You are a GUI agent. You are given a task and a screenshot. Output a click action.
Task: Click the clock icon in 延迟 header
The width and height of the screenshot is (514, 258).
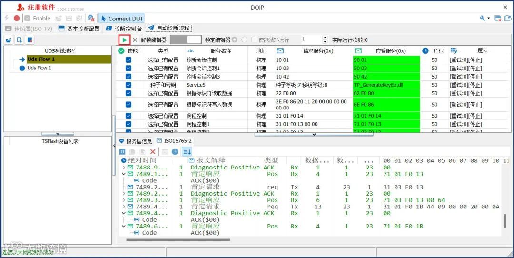[x=425, y=51]
